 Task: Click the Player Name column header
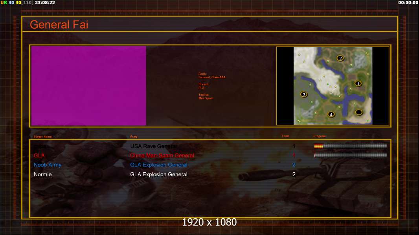[43, 137]
